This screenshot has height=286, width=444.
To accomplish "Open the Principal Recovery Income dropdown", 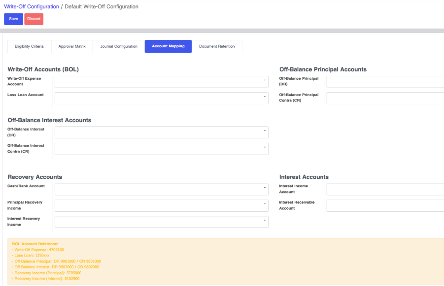I will 161,205.
